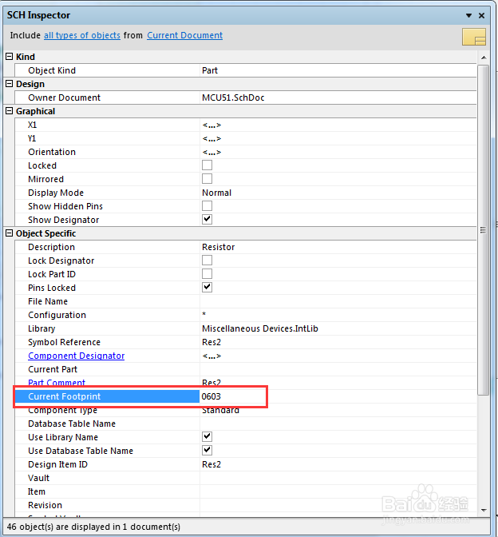Image resolution: width=498 pixels, height=537 pixels.
Task: Click the status bar object count text
Action: click(x=93, y=527)
